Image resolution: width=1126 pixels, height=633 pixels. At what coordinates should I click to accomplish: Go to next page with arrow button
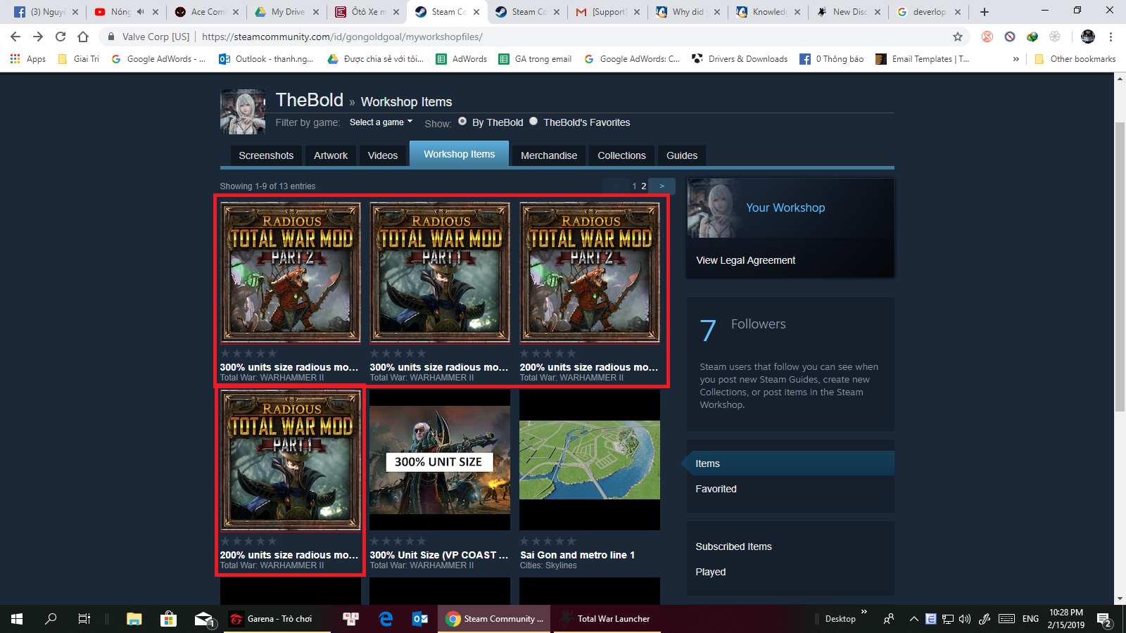pyautogui.click(x=662, y=186)
